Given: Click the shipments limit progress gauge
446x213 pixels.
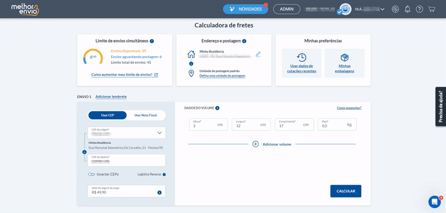Looking at the screenshot, I should pos(93,56).
